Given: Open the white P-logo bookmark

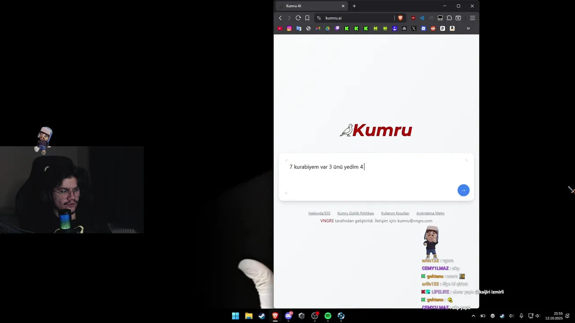Looking at the screenshot, I should click(442, 28).
